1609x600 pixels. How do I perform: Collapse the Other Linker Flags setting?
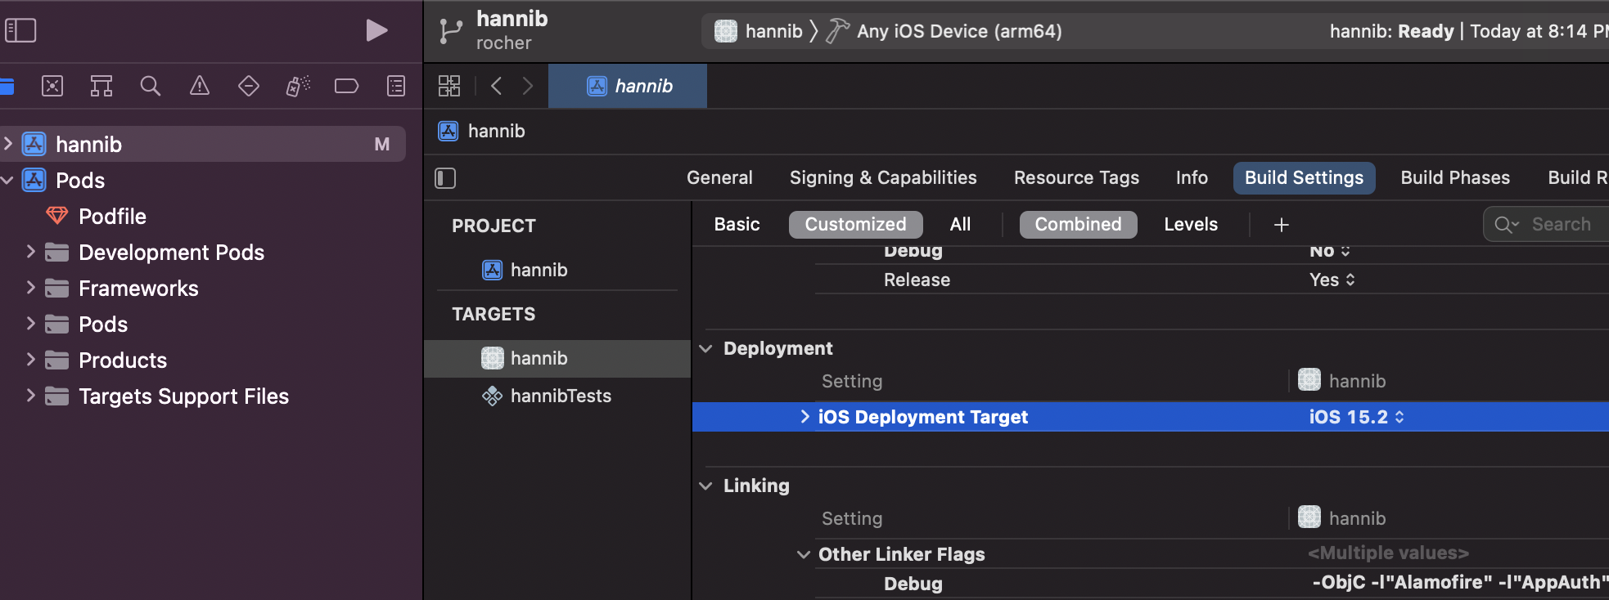804,554
